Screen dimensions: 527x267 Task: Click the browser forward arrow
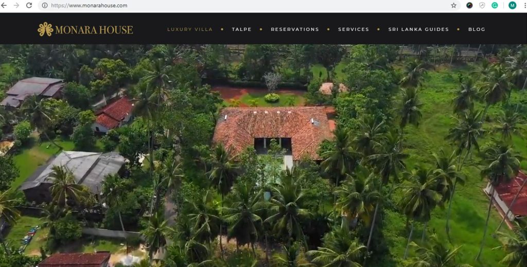16,5
